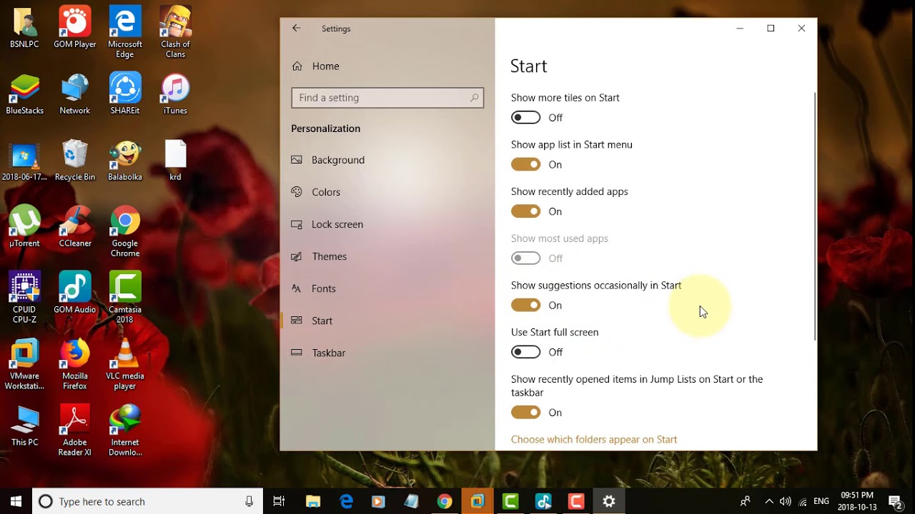Open the Fonts settings page
This screenshot has width=915, height=514.
click(x=387, y=288)
